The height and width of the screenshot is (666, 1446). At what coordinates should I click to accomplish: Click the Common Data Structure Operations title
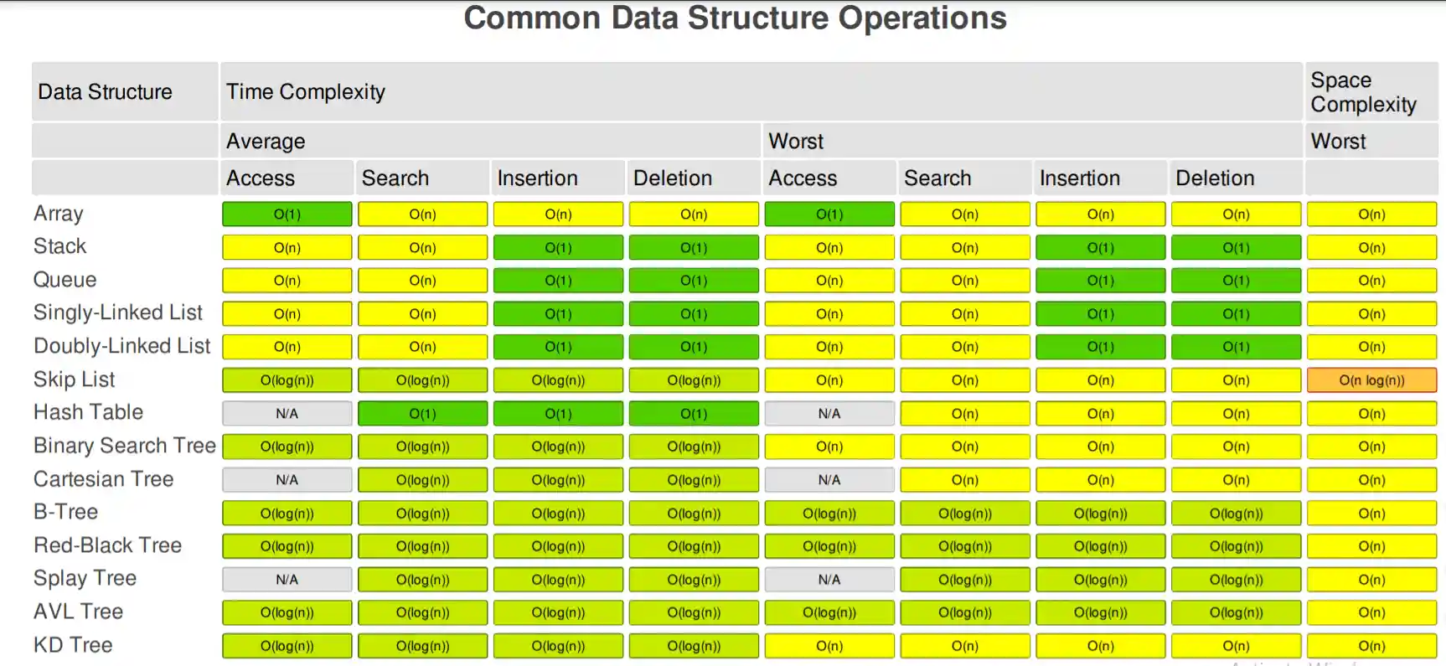coord(735,18)
